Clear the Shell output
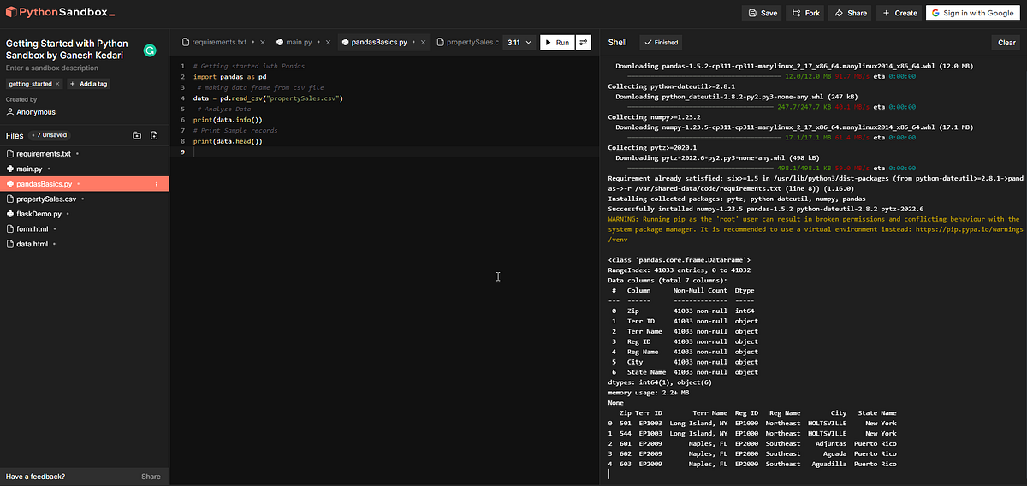This screenshot has height=486, width=1027. point(1006,42)
